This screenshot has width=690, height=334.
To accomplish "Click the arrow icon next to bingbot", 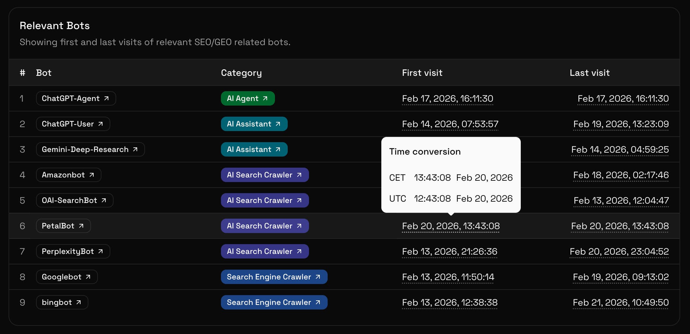I will point(79,302).
